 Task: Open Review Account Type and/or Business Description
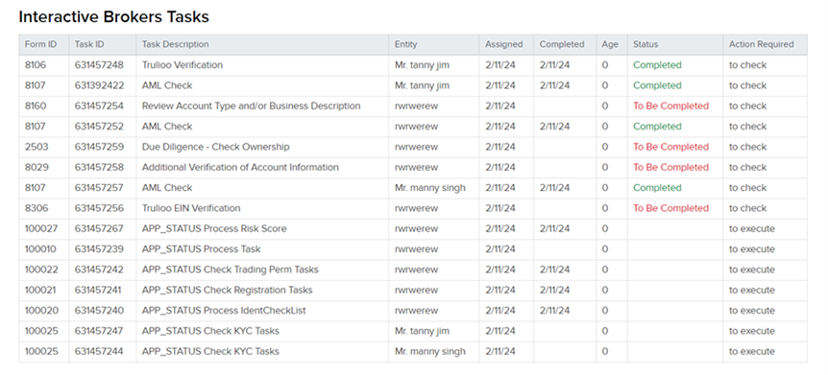[x=251, y=106]
